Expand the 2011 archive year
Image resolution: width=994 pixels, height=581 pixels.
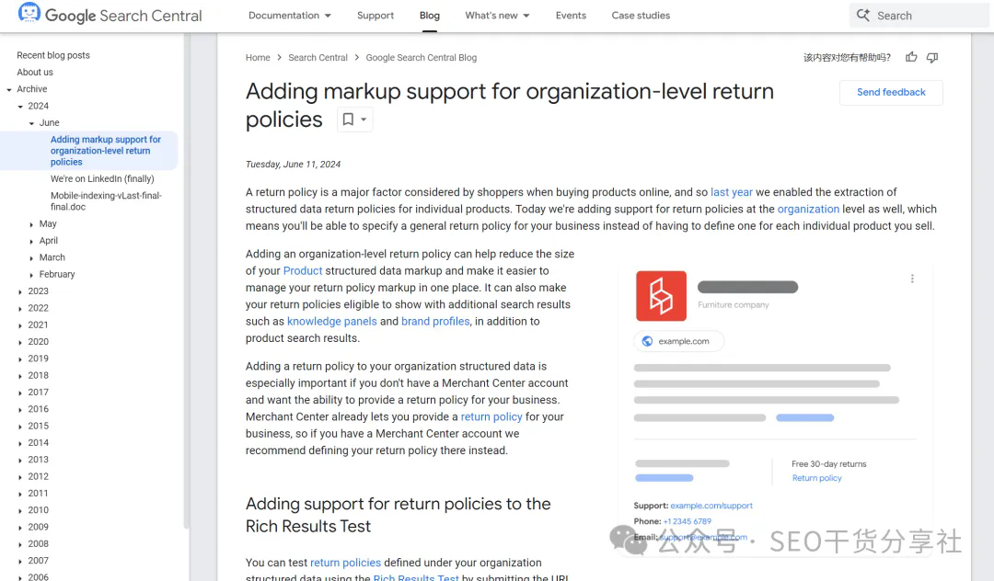click(x=20, y=494)
